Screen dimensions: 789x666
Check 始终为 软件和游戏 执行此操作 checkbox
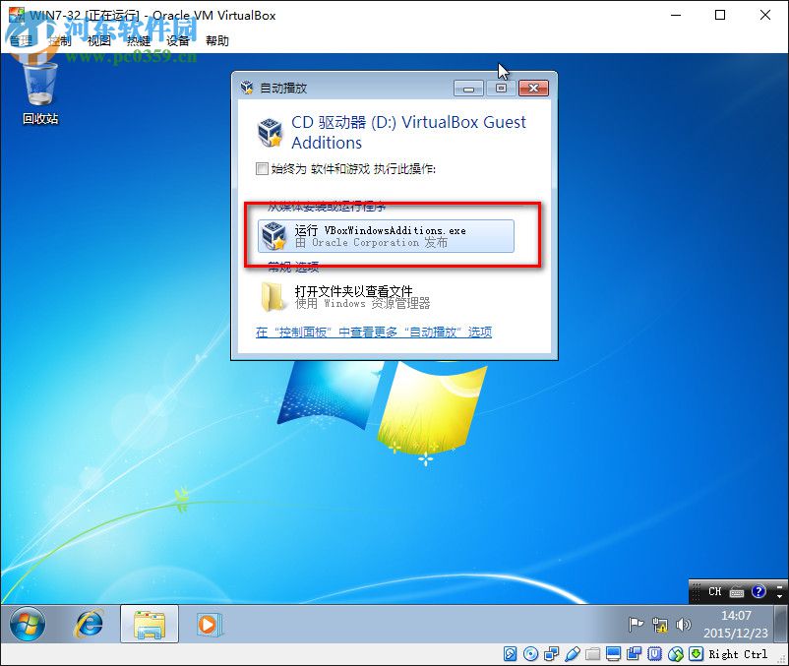[x=262, y=168]
